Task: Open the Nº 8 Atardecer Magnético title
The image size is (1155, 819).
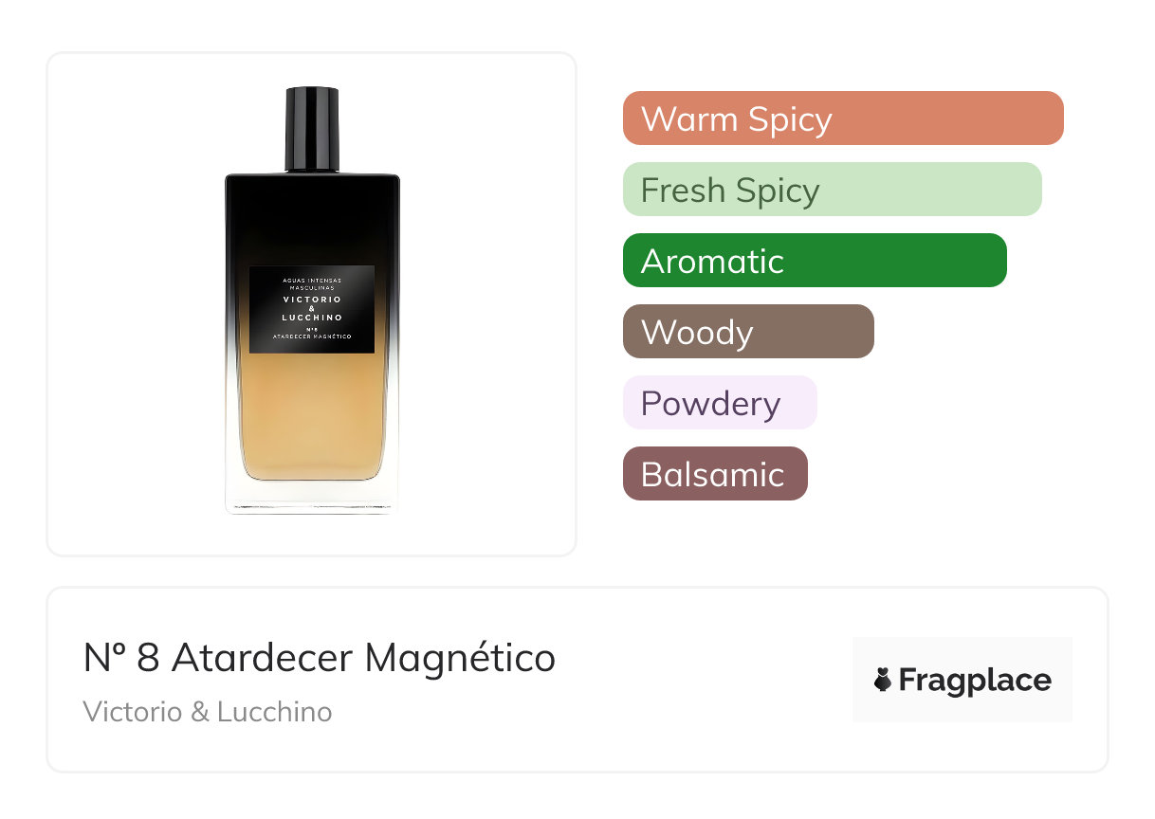Action: (x=320, y=658)
